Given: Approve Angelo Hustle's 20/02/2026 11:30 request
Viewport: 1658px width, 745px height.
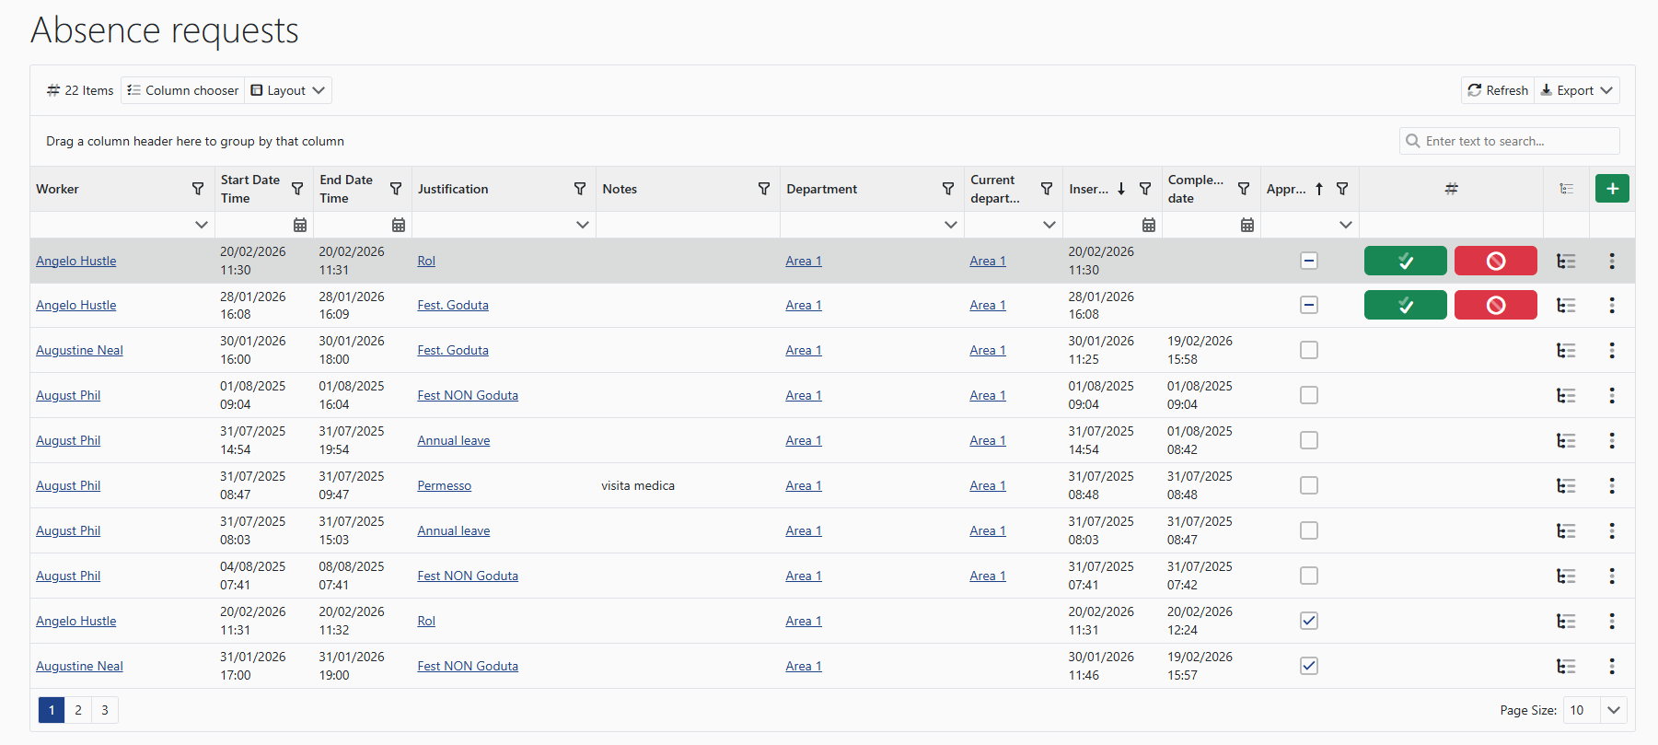Looking at the screenshot, I should tap(1405, 261).
